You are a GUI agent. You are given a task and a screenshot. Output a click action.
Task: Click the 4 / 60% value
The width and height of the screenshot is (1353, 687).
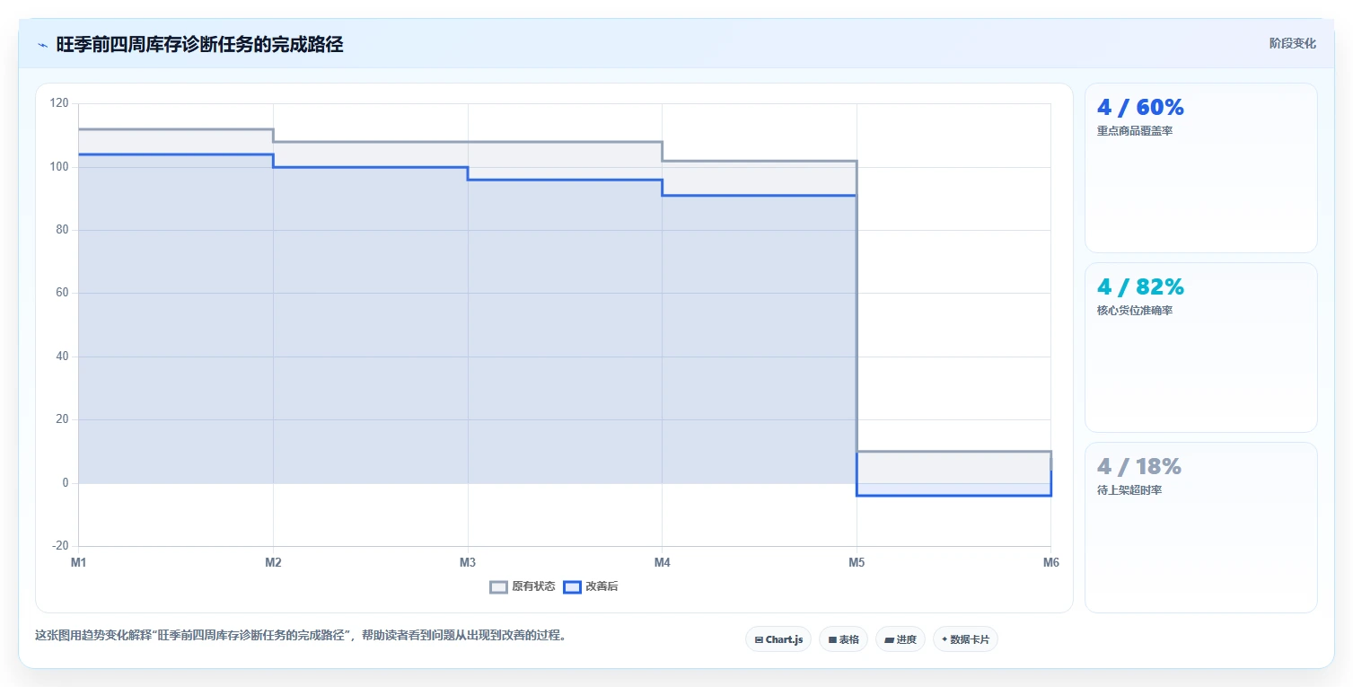tap(1140, 108)
